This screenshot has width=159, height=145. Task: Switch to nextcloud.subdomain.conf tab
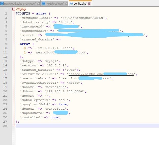tap(20, 4)
